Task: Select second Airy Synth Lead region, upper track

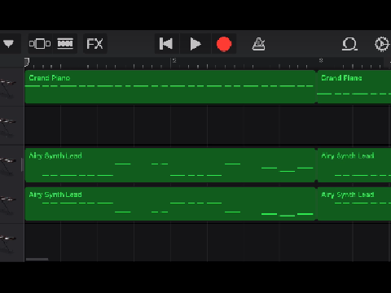Action: pos(354,165)
